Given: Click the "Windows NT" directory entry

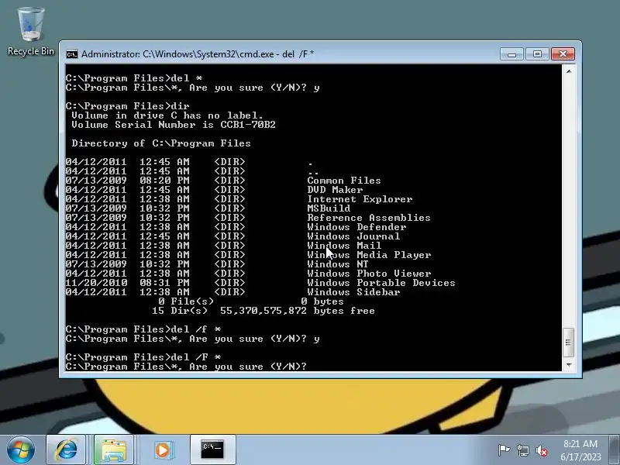Looking at the screenshot, I should point(338,264).
